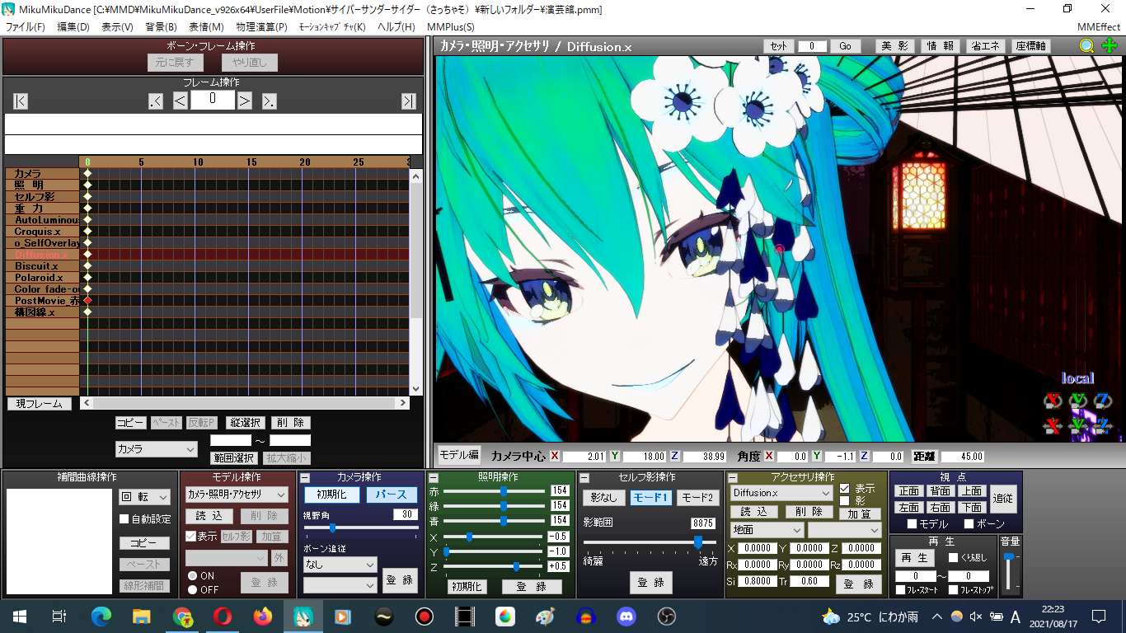Collapse the 照明操作 panel with minus icon

tap(434, 478)
